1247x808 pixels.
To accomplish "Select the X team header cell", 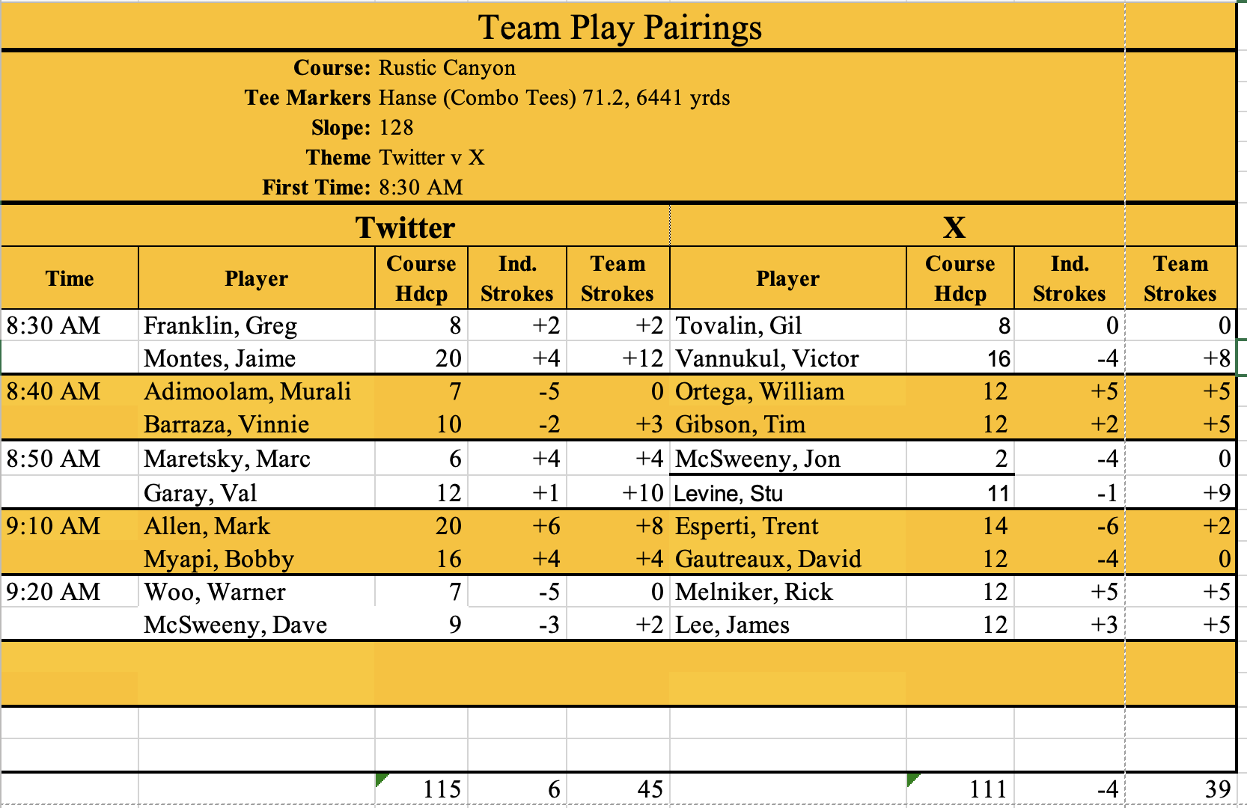I will click(x=954, y=227).
